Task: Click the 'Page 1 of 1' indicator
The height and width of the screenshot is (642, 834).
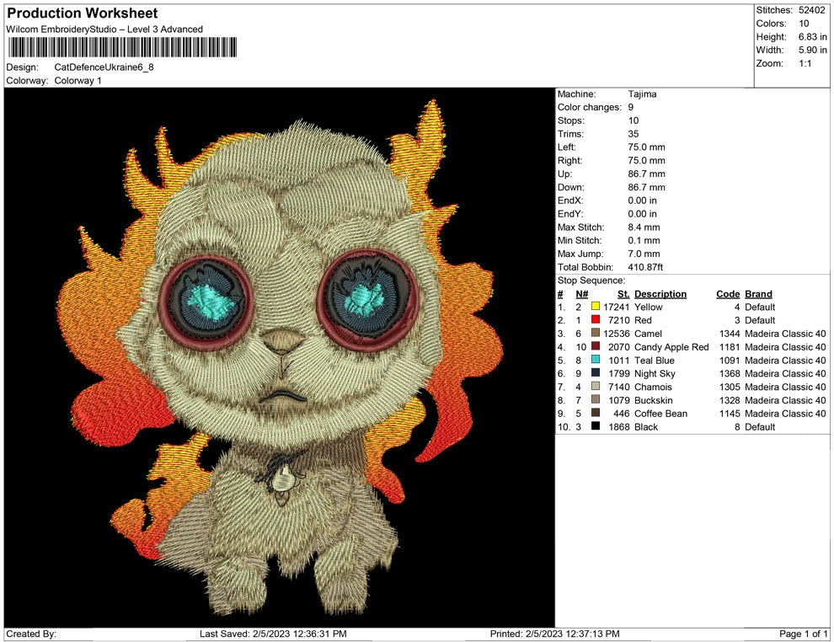Action: [x=803, y=634]
